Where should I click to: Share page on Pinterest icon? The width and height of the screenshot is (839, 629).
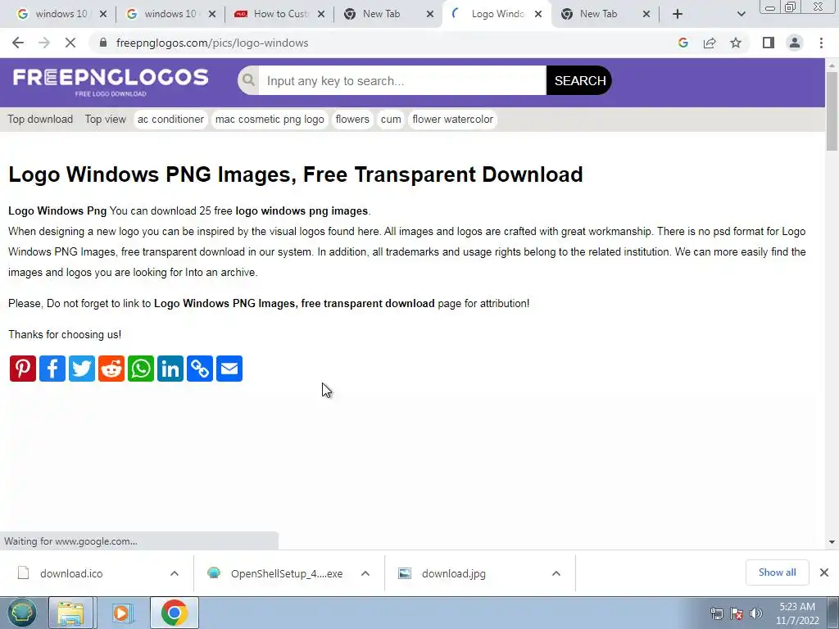point(23,369)
